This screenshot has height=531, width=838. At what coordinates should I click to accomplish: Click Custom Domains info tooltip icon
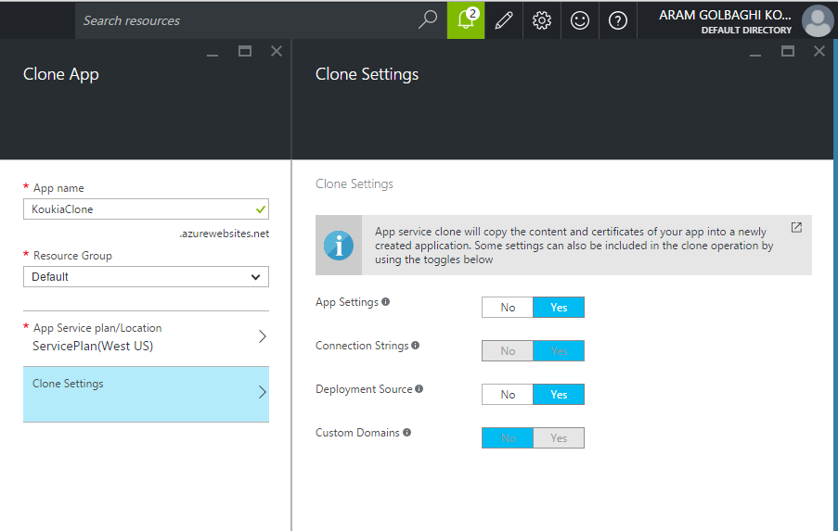click(407, 432)
